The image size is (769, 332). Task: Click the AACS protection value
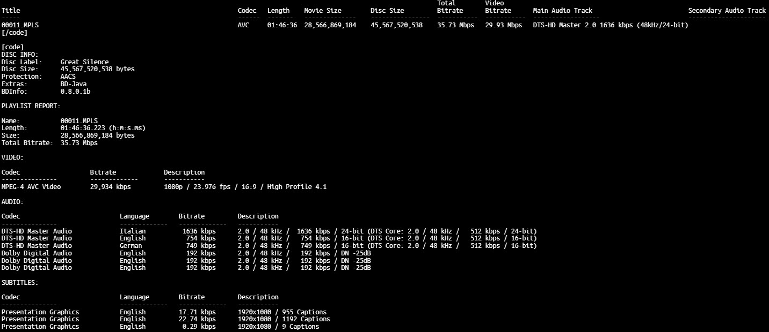(68, 77)
